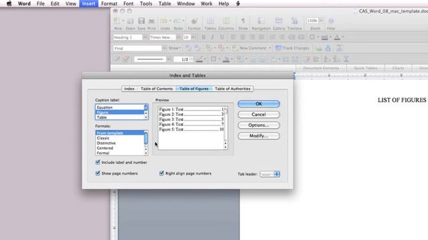Viewport: 428px width, 240px height.
Task: Open the Final review display dropdown
Action: 165,48
